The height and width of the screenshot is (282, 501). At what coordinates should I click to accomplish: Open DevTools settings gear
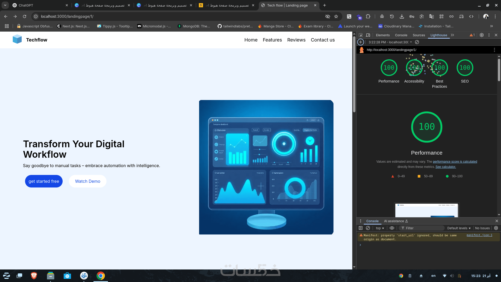click(x=482, y=35)
